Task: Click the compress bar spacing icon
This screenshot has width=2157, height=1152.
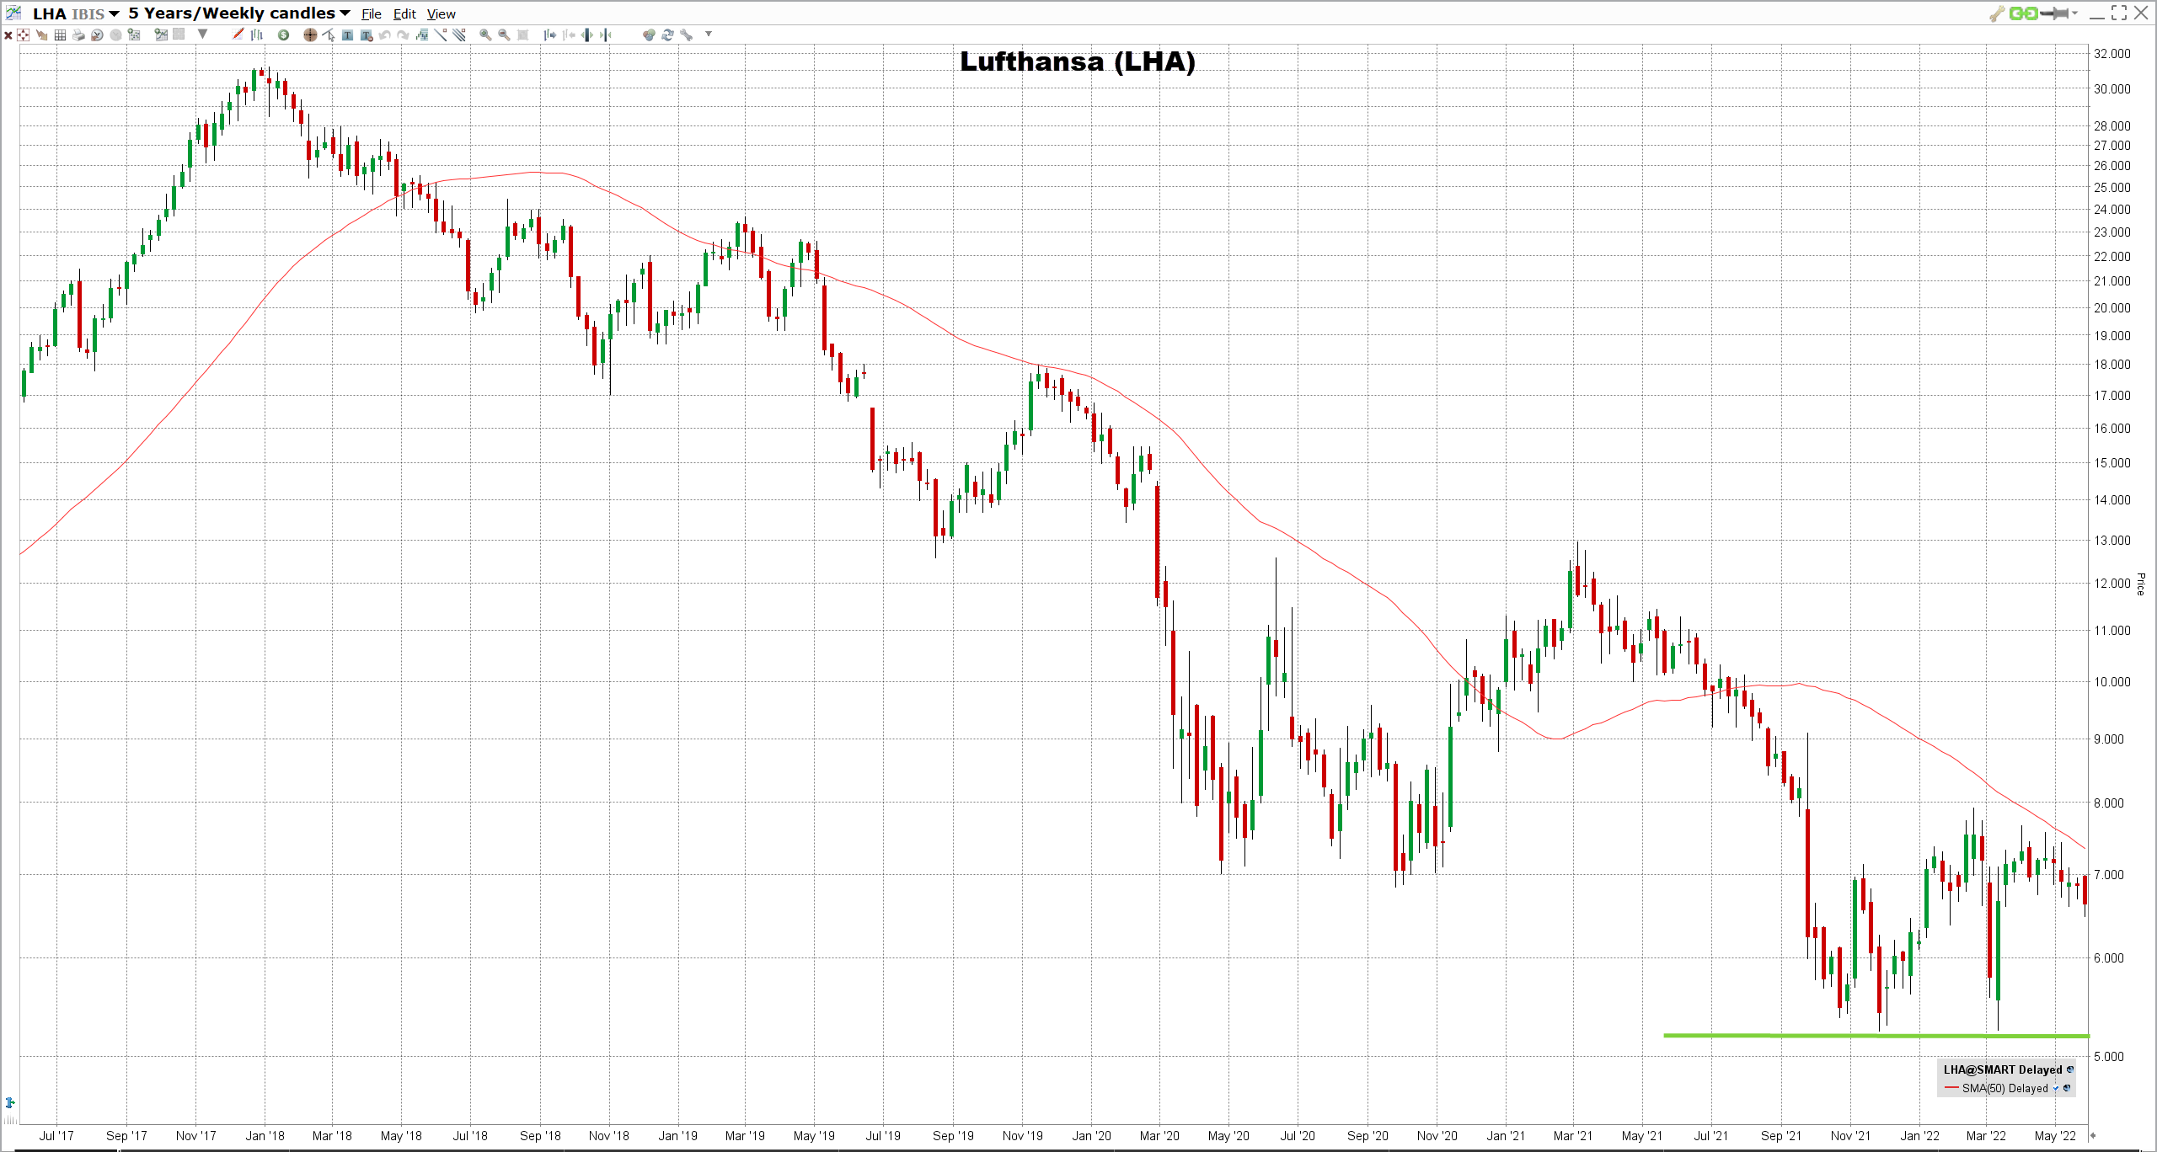Action: tap(605, 35)
